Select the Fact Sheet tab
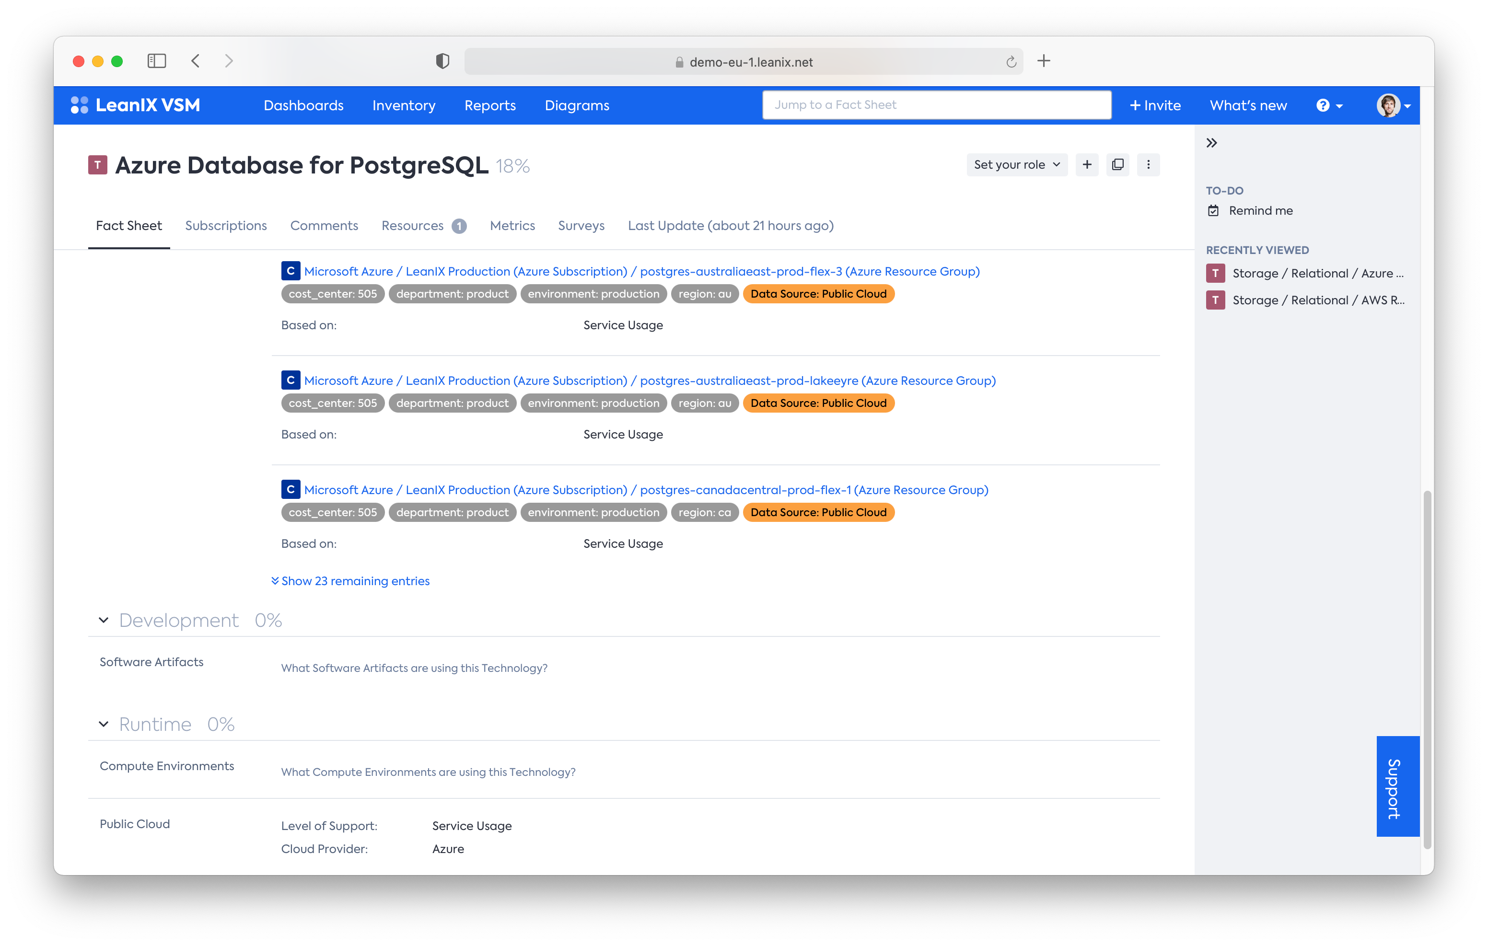Image resolution: width=1488 pixels, height=946 pixels. click(128, 226)
